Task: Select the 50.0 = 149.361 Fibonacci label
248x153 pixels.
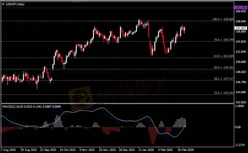Action: pyautogui.click(x=224, y=67)
